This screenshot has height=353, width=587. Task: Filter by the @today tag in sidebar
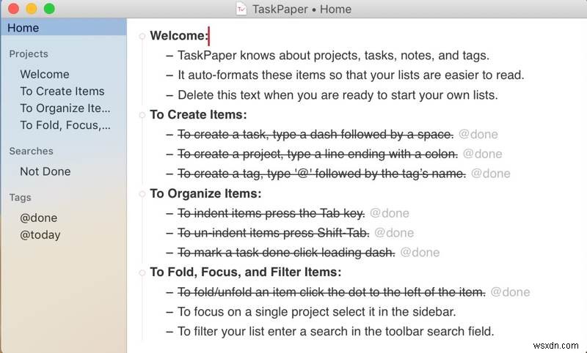[40, 234]
